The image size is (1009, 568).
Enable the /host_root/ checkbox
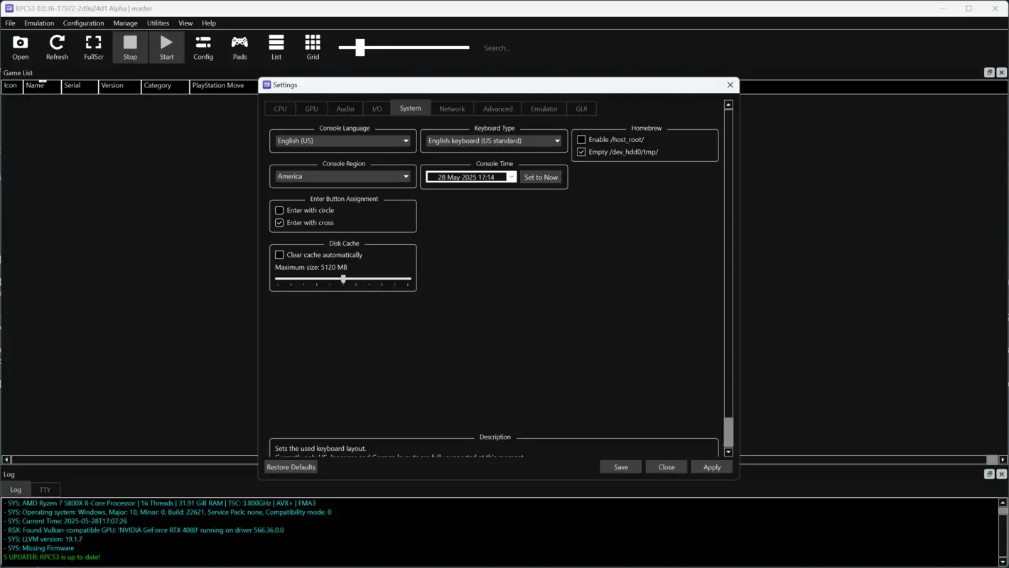(581, 139)
